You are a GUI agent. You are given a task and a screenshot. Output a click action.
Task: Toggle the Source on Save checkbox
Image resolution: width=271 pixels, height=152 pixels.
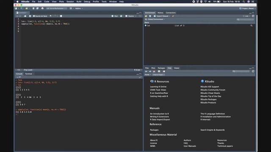coord(34,16)
